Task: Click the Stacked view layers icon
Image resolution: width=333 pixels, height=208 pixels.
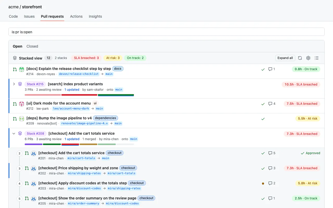Action: point(15,58)
